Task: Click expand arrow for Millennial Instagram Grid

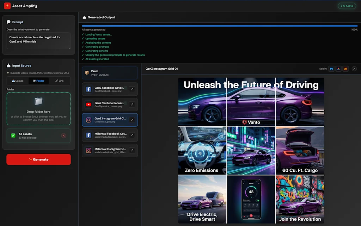Action: coord(131,150)
